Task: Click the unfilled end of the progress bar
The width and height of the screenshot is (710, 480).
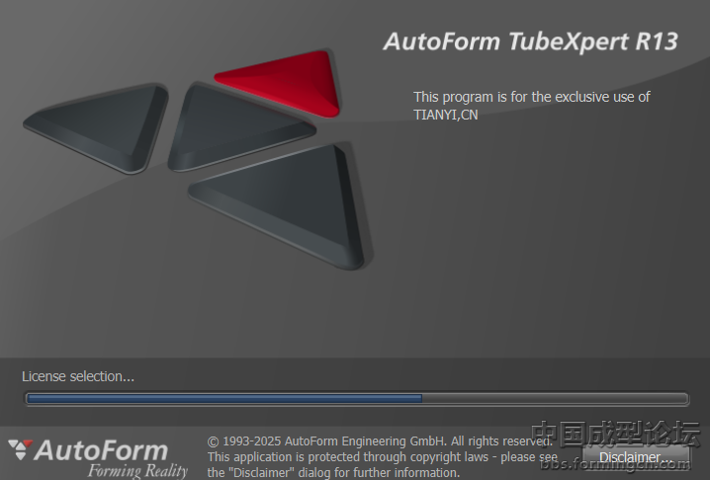Action: click(554, 399)
